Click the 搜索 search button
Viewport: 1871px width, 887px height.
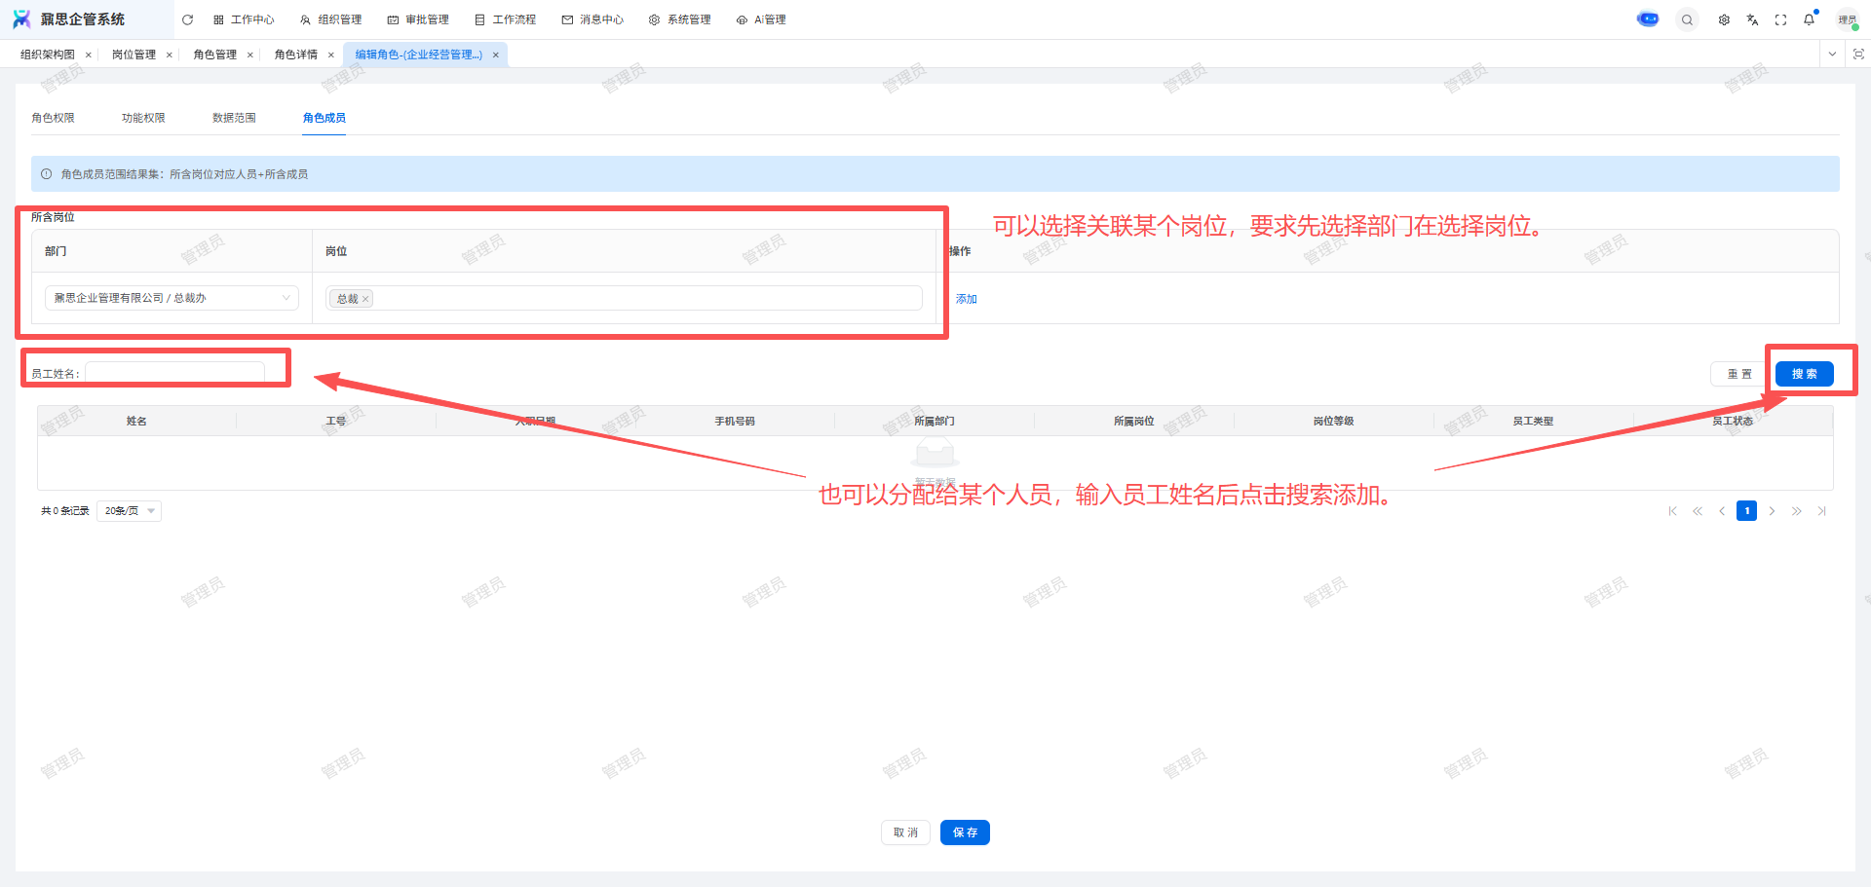click(1804, 374)
